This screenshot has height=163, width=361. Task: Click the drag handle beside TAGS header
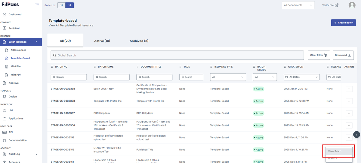pos(180,67)
